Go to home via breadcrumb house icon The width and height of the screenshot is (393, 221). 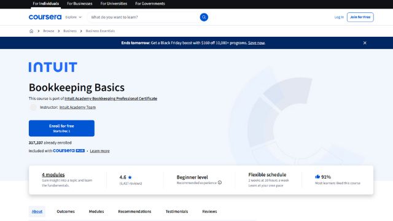tap(31, 31)
